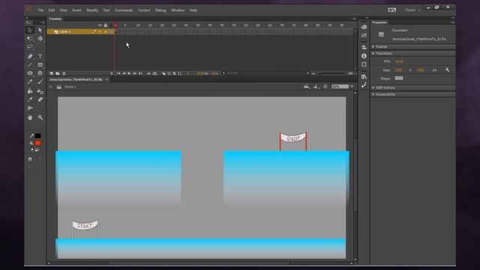Toggle Edit Multiple Frames button

click(x=175, y=73)
